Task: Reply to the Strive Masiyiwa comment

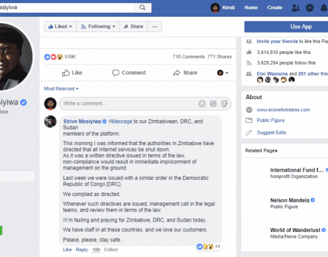Action: click(x=82, y=250)
